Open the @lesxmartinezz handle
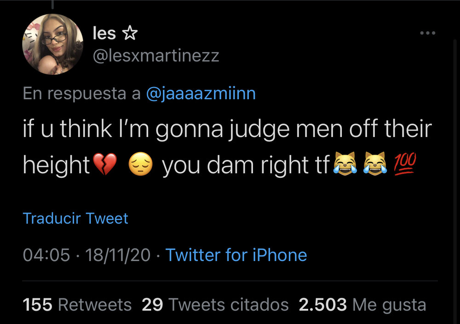 [156, 56]
